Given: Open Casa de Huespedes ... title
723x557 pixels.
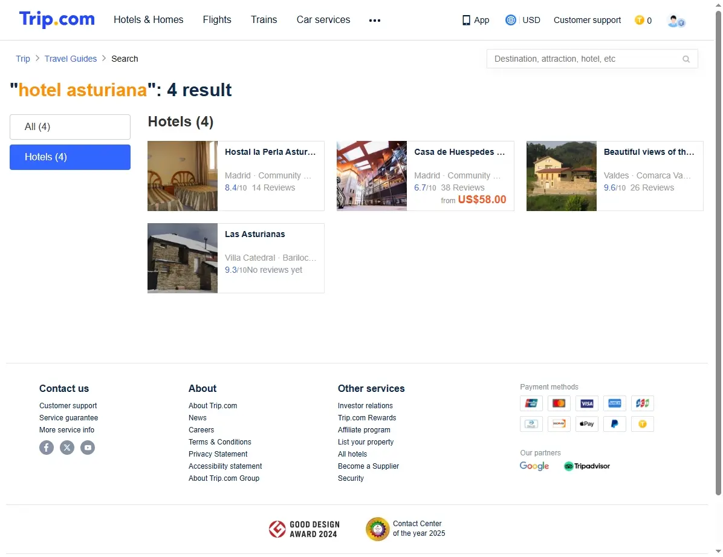Looking at the screenshot, I should pos(459,152).
